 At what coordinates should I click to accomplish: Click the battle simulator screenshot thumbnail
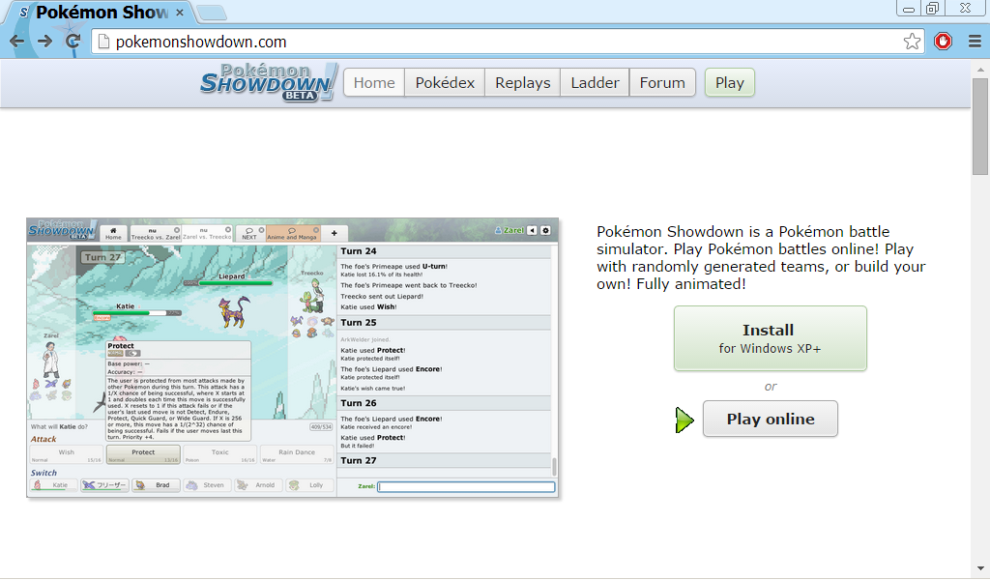292,358
